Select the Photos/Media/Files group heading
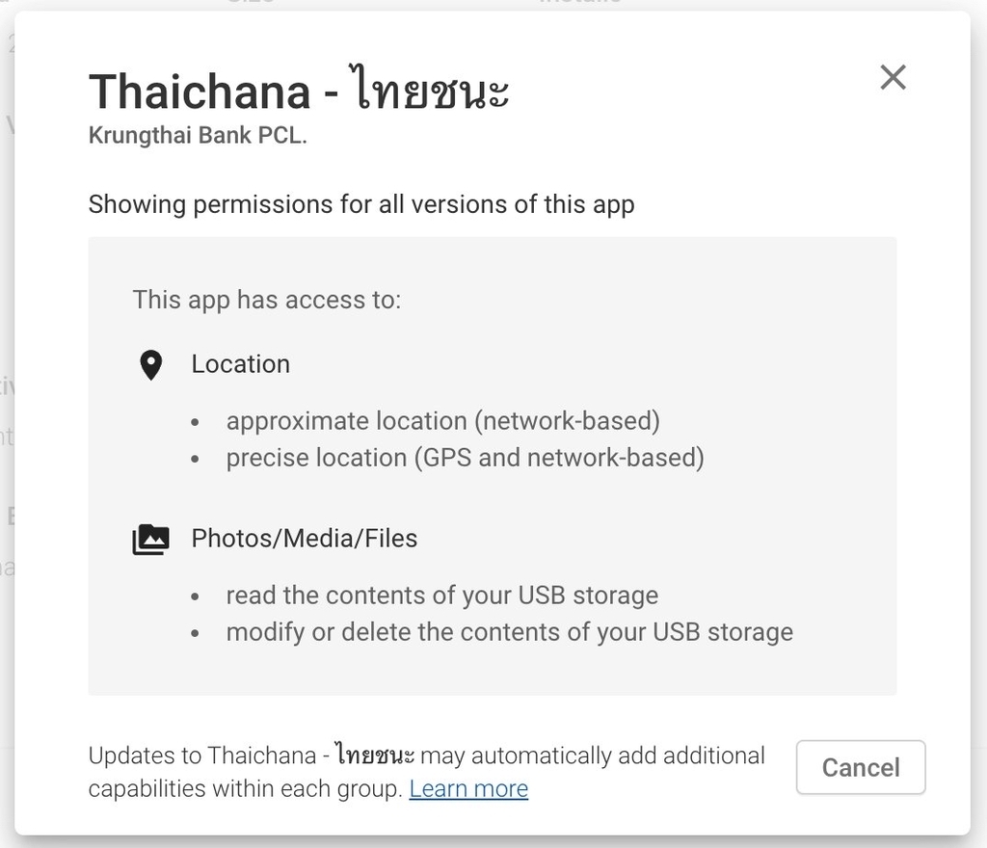Screen dimensions: 987x848 point(305,538)
